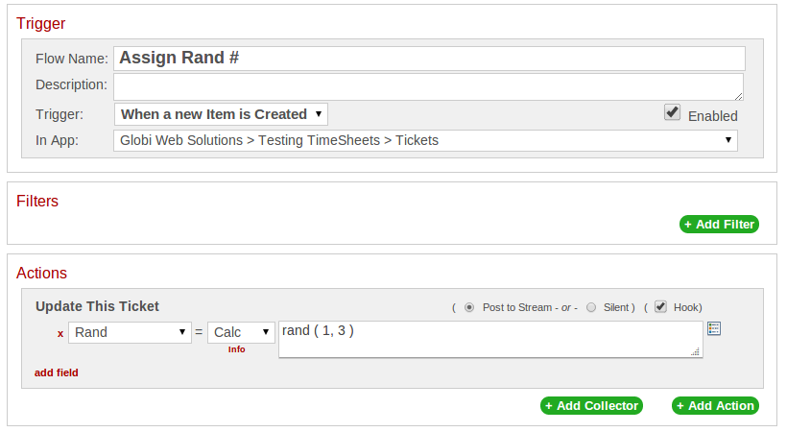Select the Post to Stream radio button

[469, 307]
